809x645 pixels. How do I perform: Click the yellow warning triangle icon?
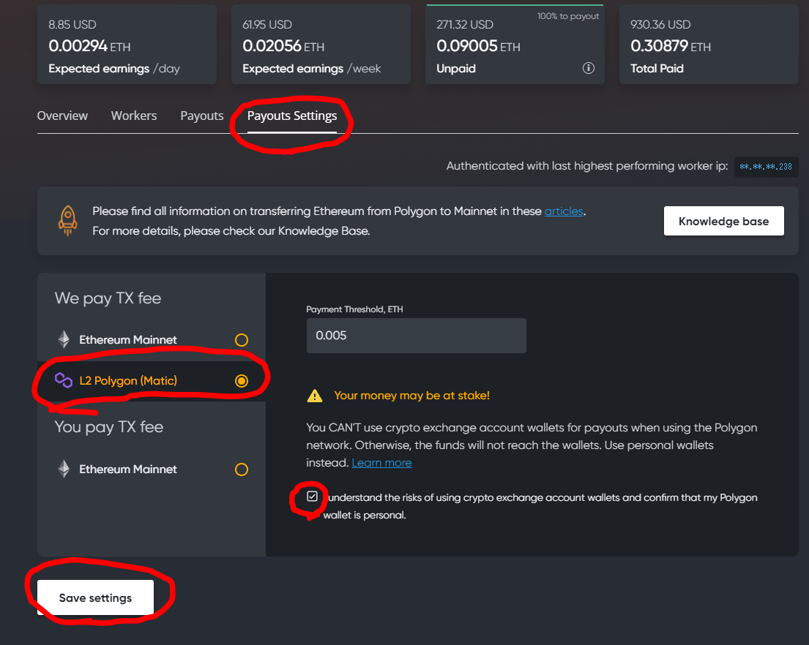point(315,396)
